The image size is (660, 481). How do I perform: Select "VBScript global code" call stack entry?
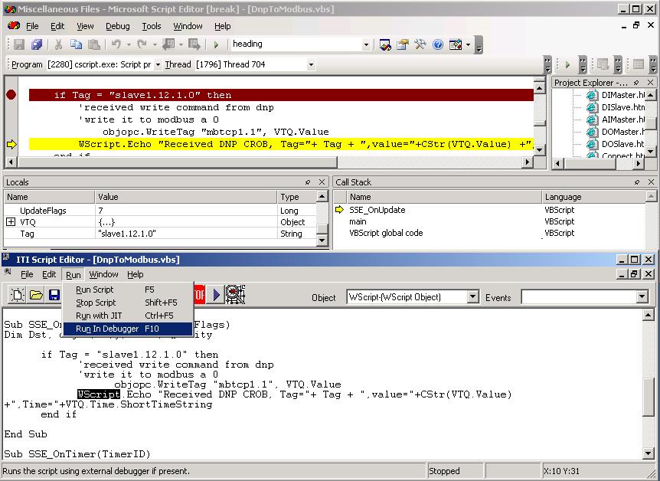(489, 234)
